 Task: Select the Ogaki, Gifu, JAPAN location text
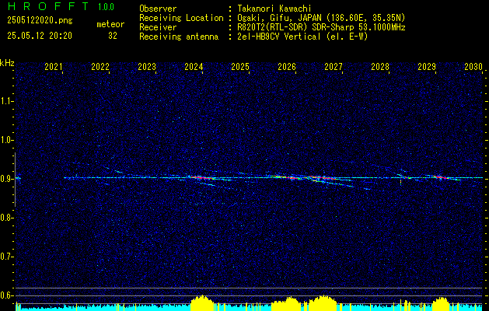[321, 18]
